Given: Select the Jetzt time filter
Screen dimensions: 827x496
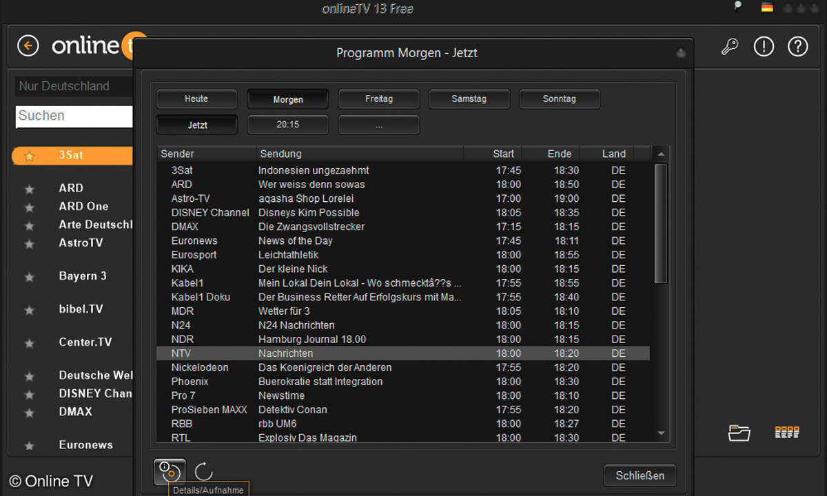Looking at the screenshot, I should click(x=196, y=125).
